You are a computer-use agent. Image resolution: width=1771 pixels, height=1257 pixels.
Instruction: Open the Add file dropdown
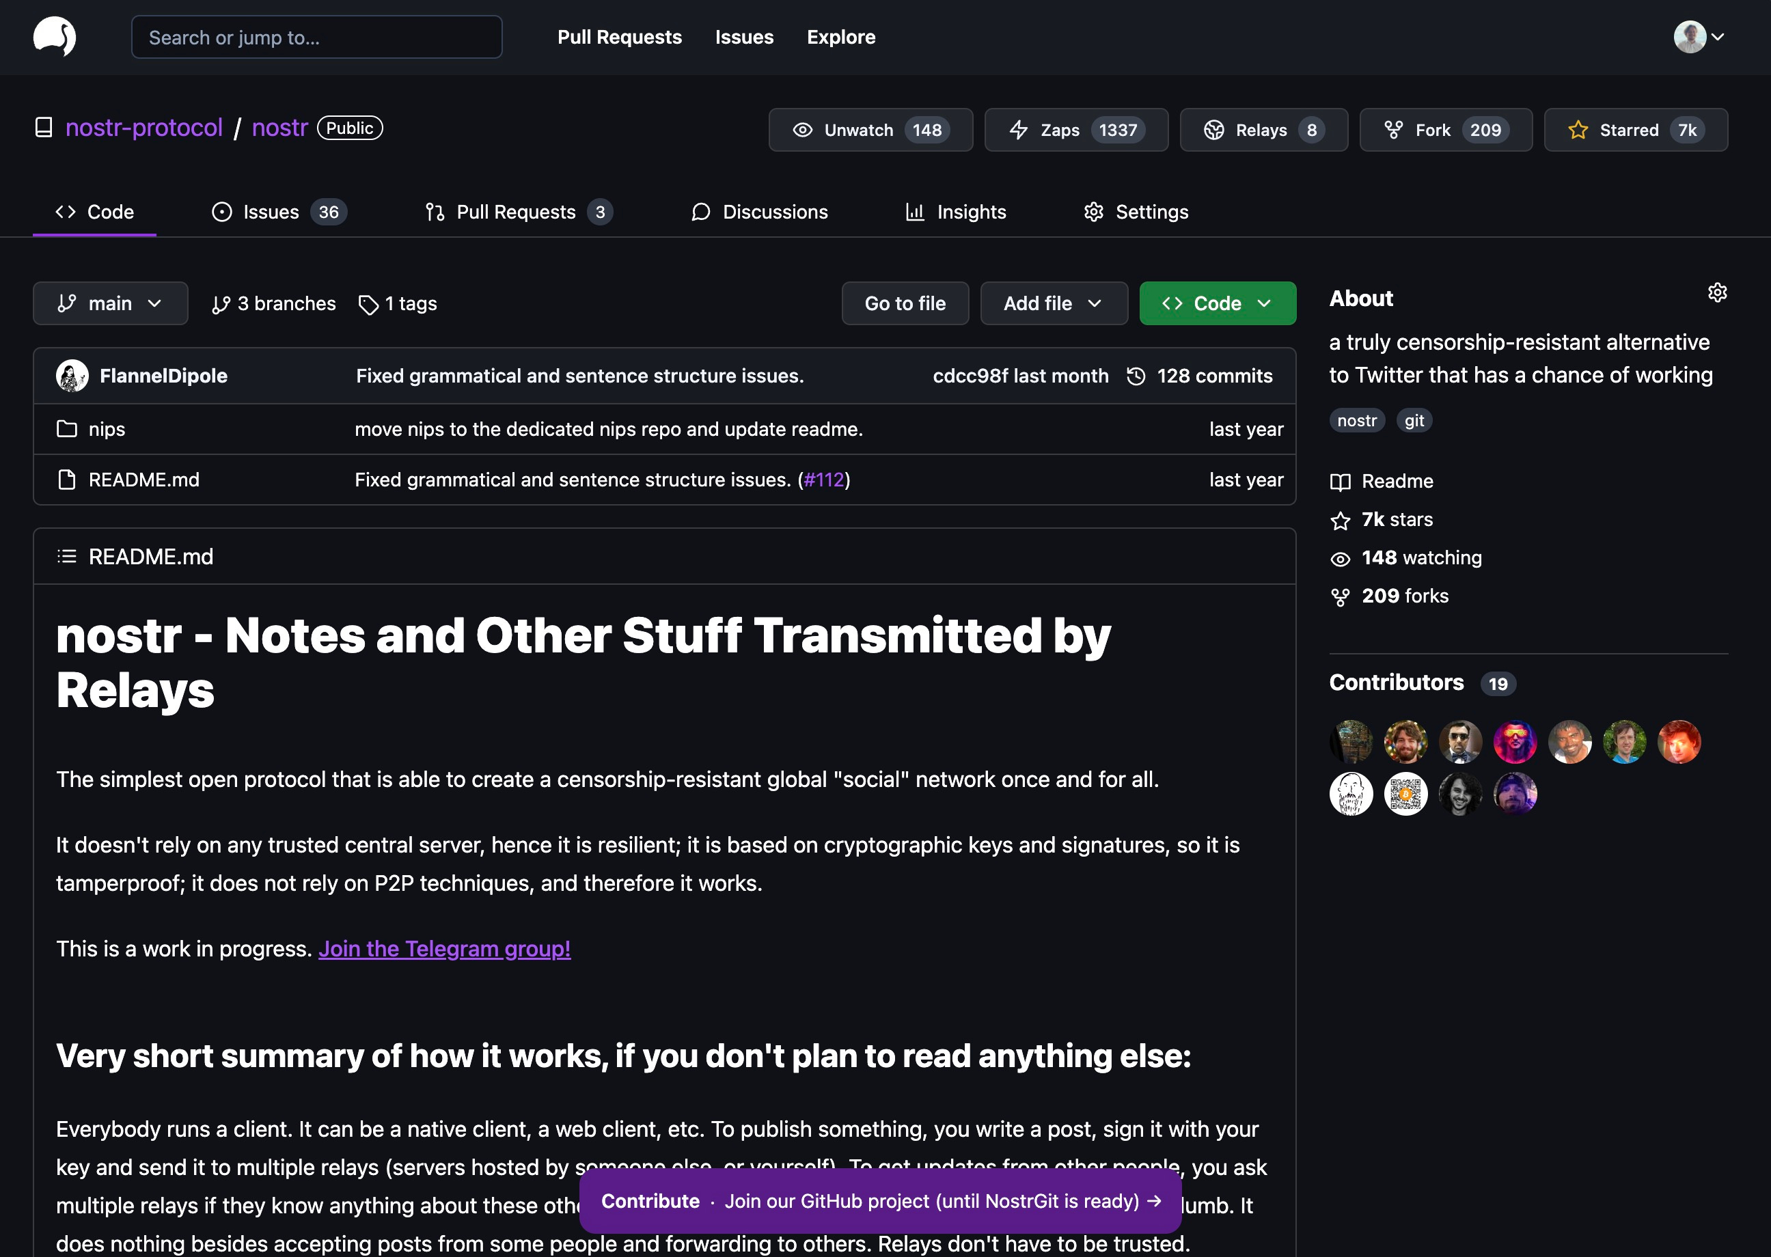click(x=1054, y=303)
